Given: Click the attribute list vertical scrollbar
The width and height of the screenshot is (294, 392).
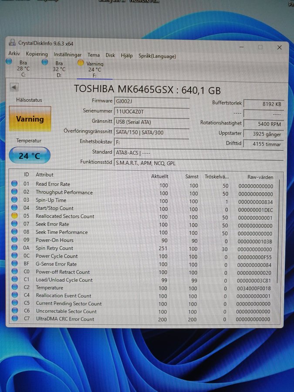Looking at the screenshot, I should click(279, 248).
